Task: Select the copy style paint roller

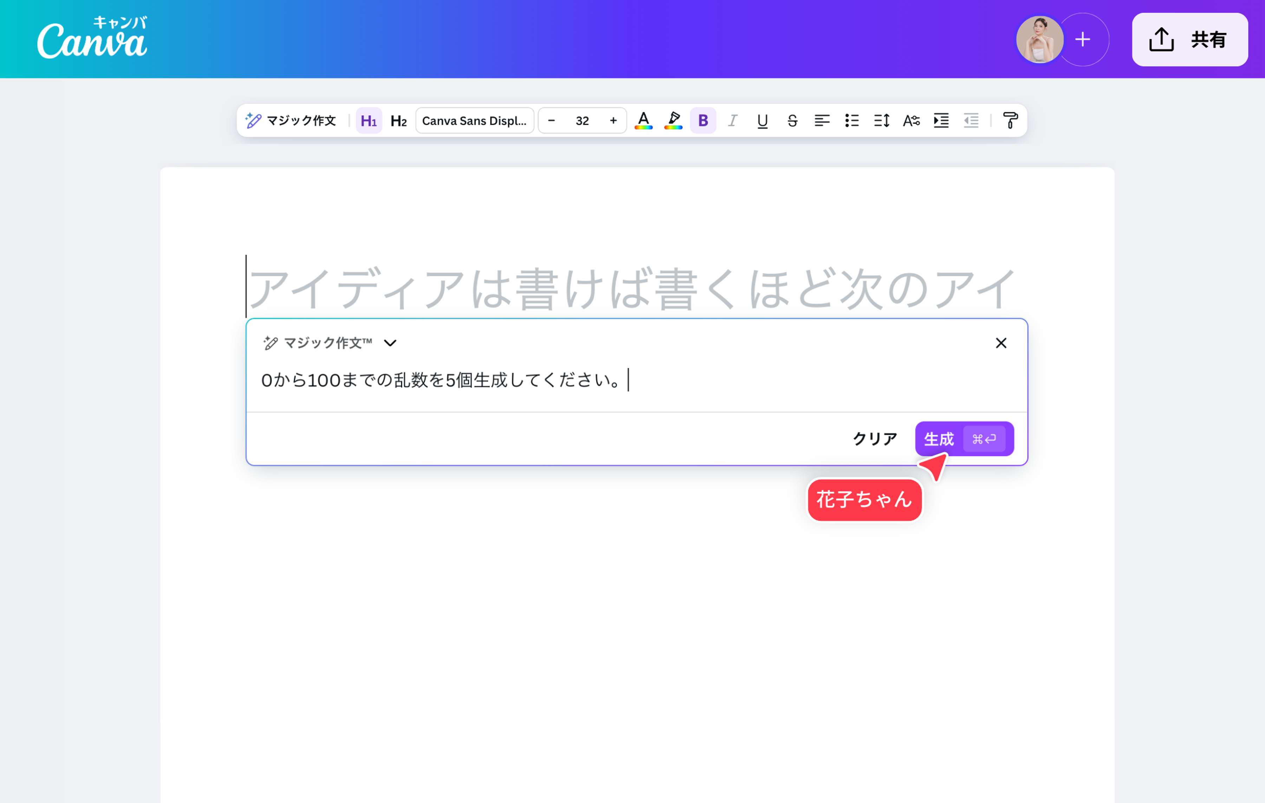Action: 1010,121
